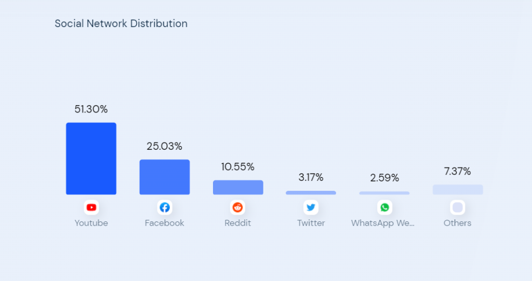Select the Facebook bar in chart

pos(165,177)
